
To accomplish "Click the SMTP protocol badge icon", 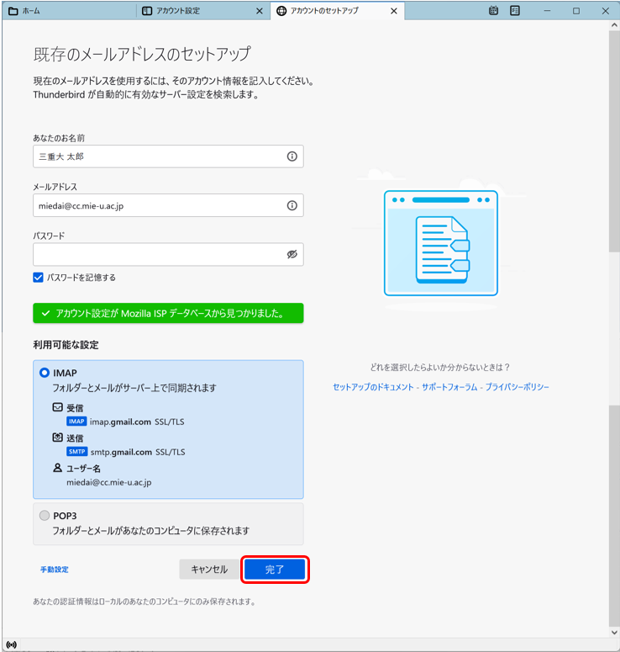I will pyautogui.click(x=76, y=452).
